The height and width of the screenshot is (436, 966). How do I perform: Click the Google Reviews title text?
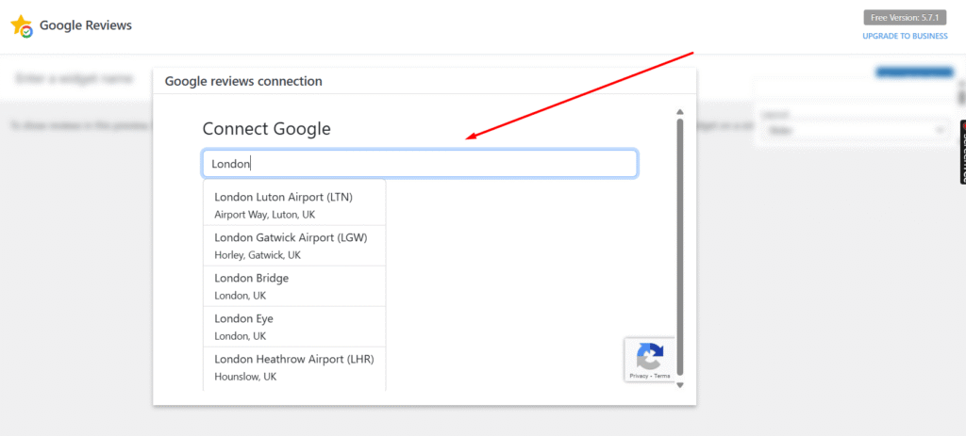pyautogui.click(x=86, y=25)
